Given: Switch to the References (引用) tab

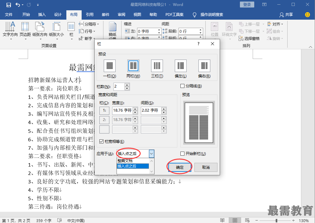Looking at the screenshot, I should coord(90,14).
